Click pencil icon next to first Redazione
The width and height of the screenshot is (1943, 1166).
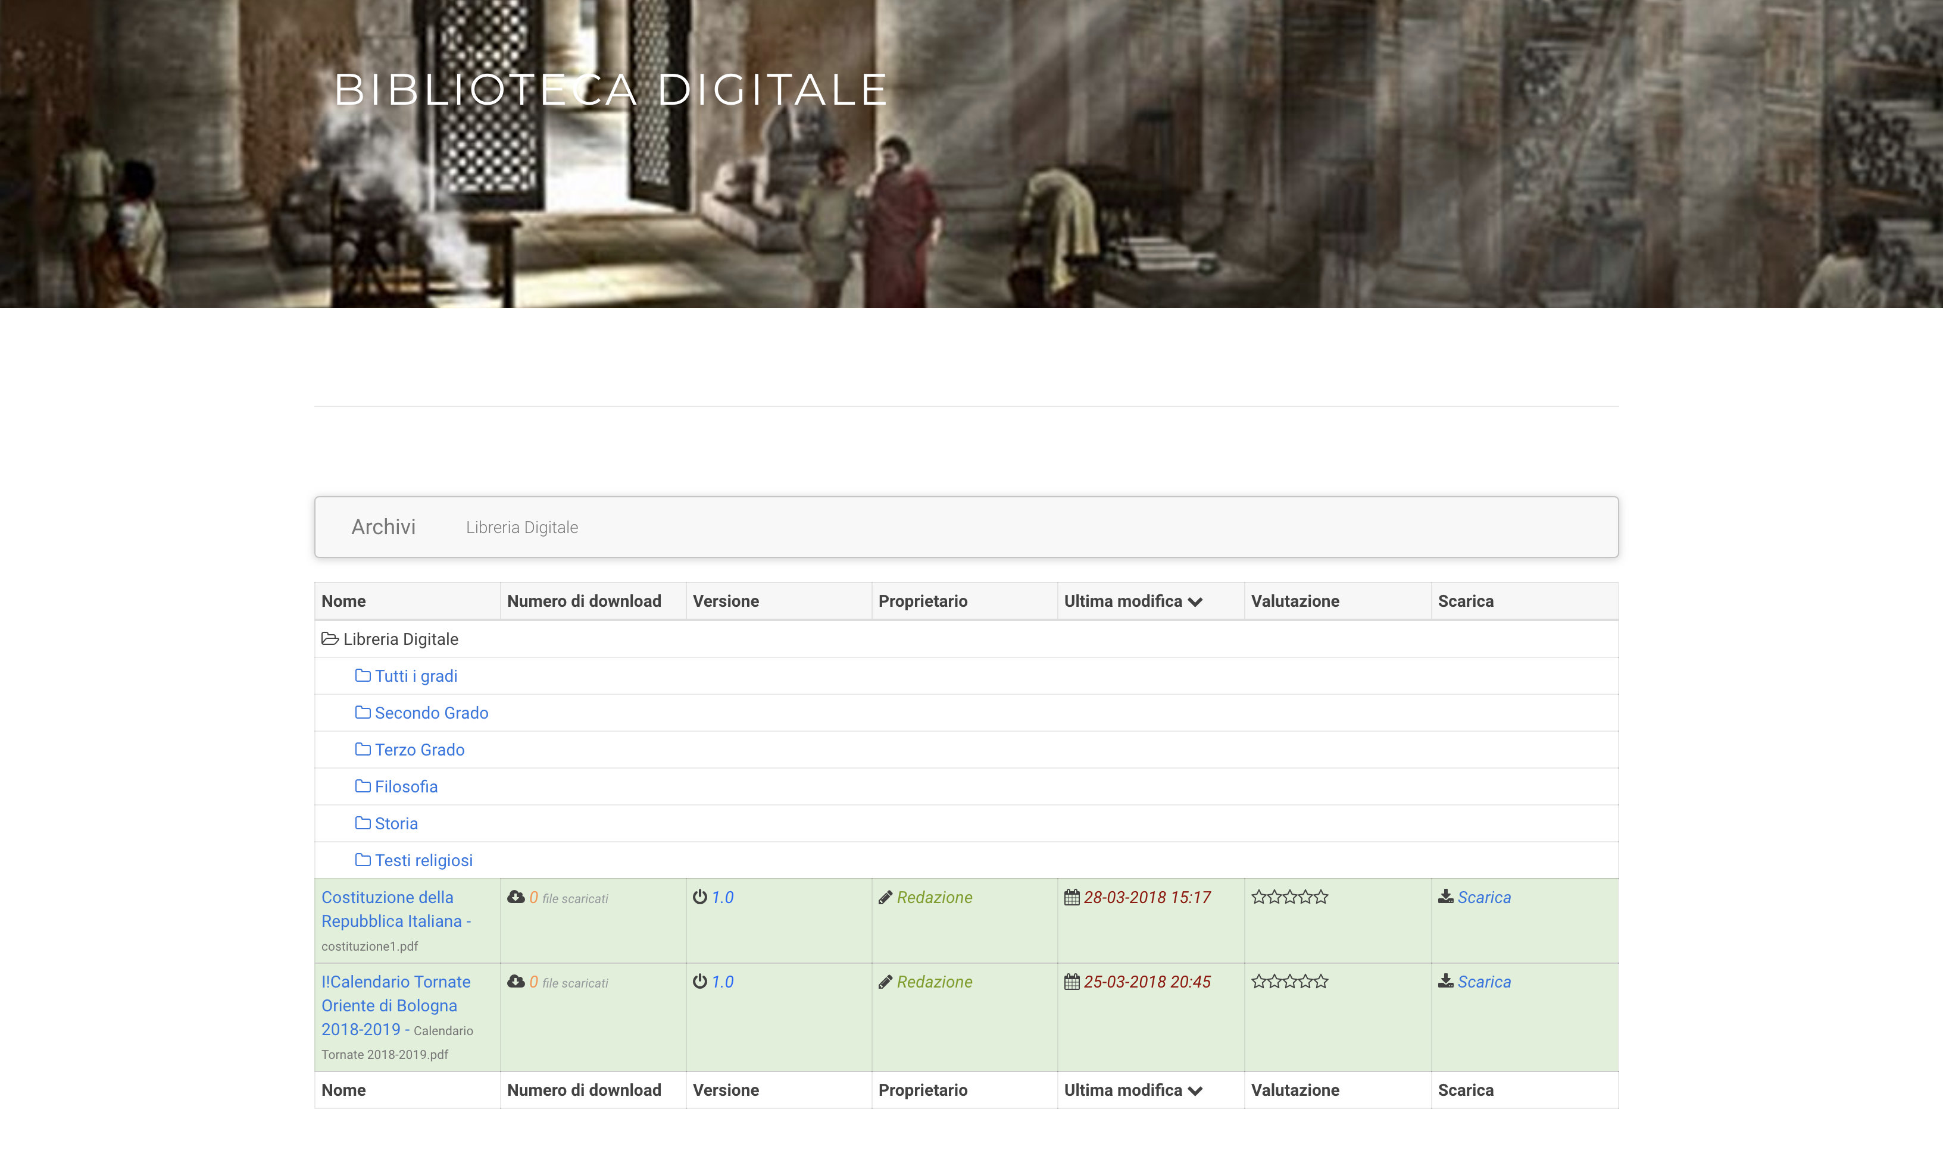[x=885, y=897]
